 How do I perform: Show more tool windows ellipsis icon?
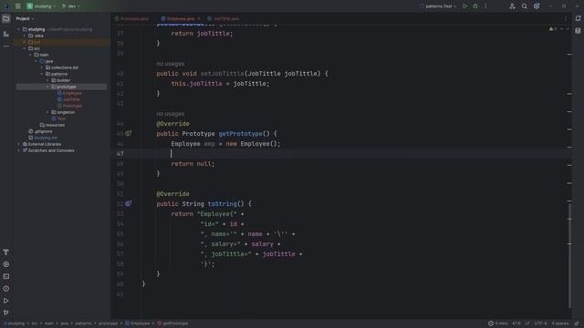[x=6, y=46]
